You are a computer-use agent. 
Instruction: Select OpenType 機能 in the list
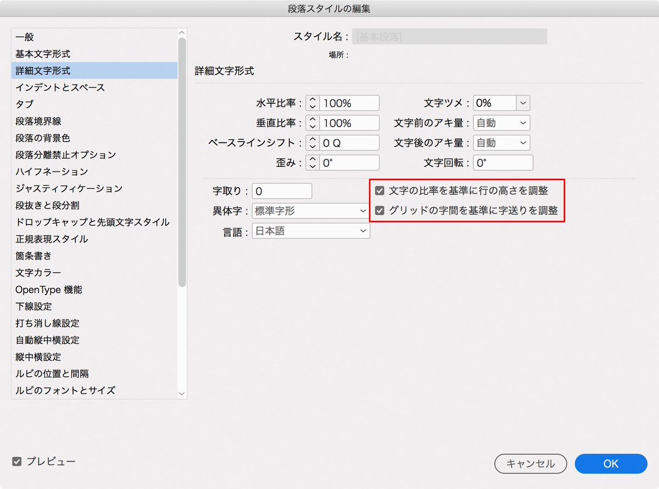tap(94, 289)
